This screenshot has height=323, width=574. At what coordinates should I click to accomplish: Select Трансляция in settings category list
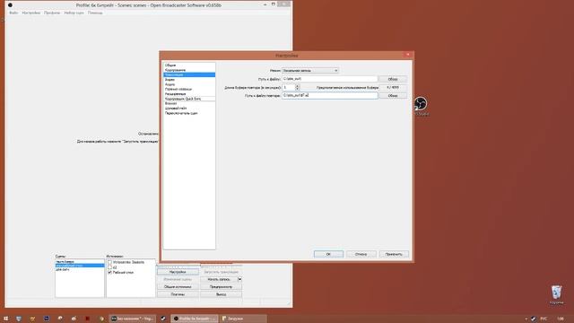[189, 74]
